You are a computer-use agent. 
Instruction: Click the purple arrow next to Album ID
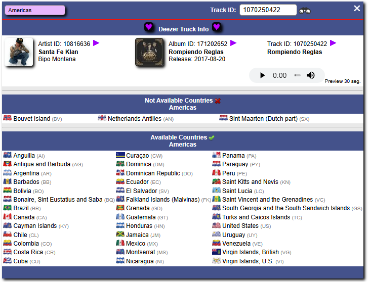pyautogui.click(x=233, y=43)
